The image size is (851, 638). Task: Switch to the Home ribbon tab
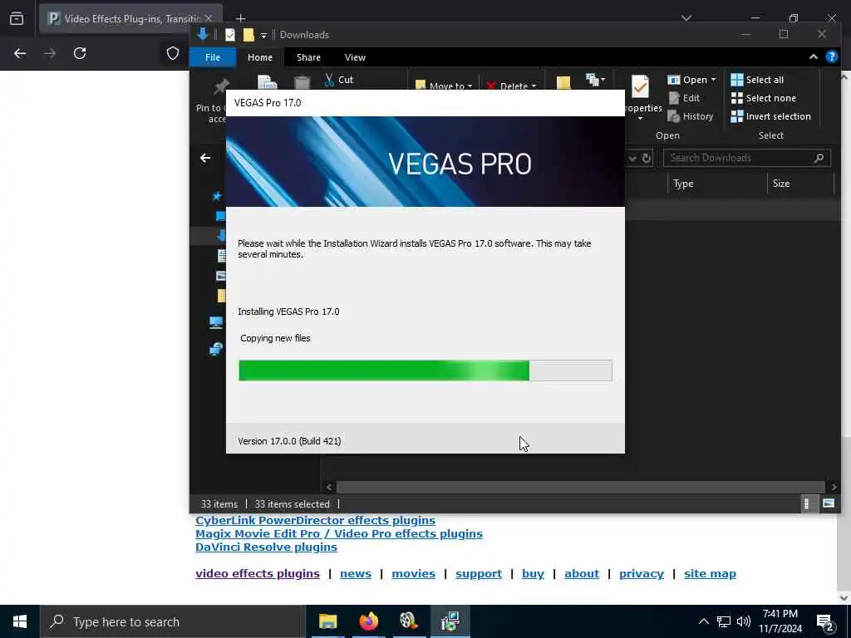(x=260, y=57)
